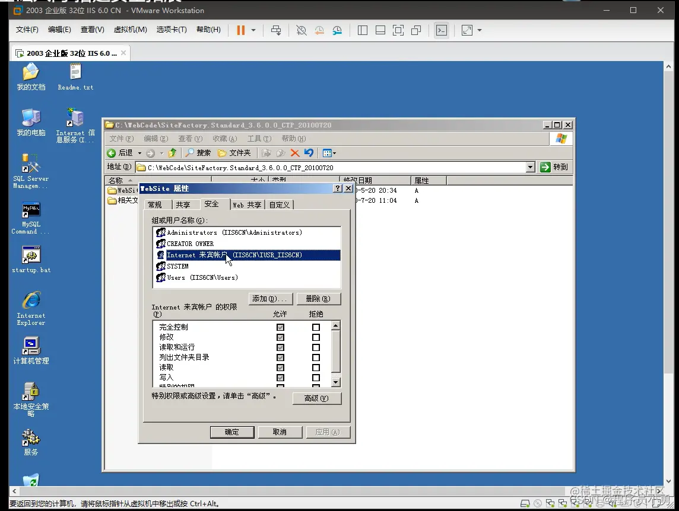Select SYSTEM in the user list
The height and width of the screenshot is (511, 679).
pos(177,266)
